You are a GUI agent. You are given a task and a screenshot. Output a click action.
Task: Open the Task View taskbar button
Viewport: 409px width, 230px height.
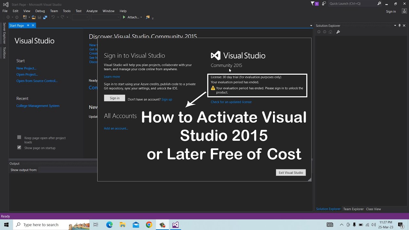[96, 225]
